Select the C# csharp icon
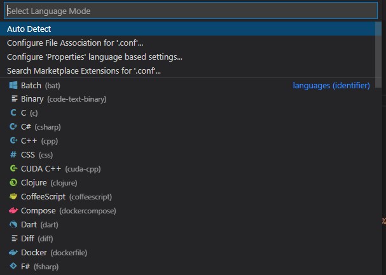Screen dimensions: 386x275 [x=13, y=126]
